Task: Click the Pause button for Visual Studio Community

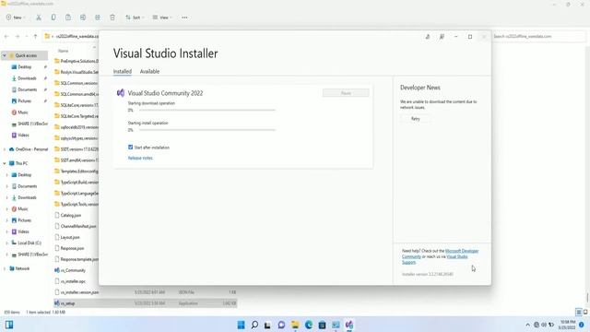Action: click(346, 93)
